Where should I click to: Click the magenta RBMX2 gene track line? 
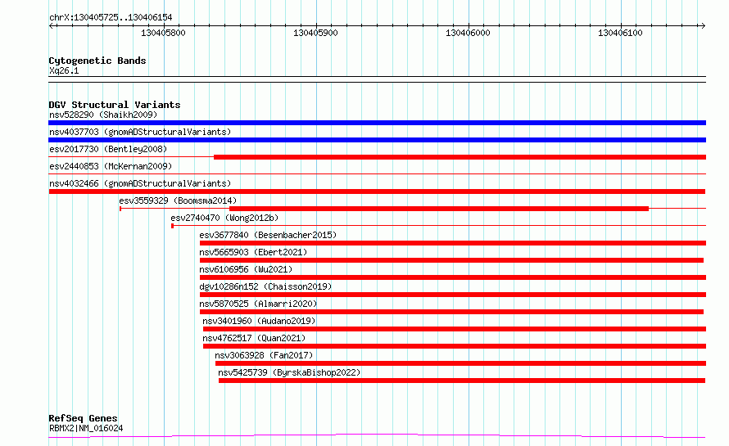[377, 436]
